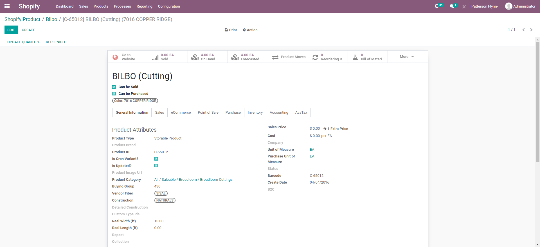This screenshot has height=247, width=540.
Task: Open the Sold bar-chart stat icon
Action: pos(155,57)
